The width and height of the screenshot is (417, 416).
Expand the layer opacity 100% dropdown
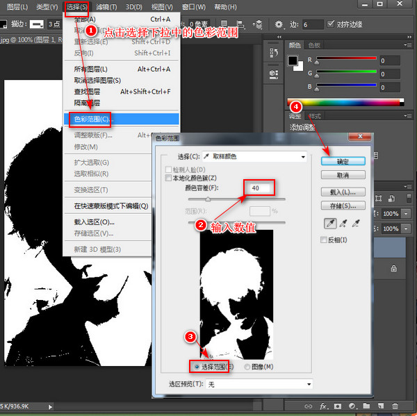(406, 213)
